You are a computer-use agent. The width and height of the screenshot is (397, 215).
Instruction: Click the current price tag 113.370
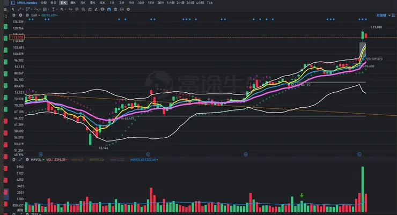(x=17, y=38)
